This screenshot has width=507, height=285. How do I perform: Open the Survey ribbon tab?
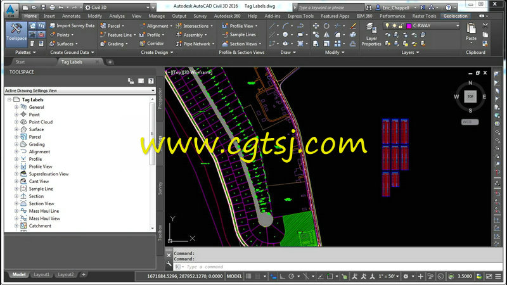(x=200, y=16)
